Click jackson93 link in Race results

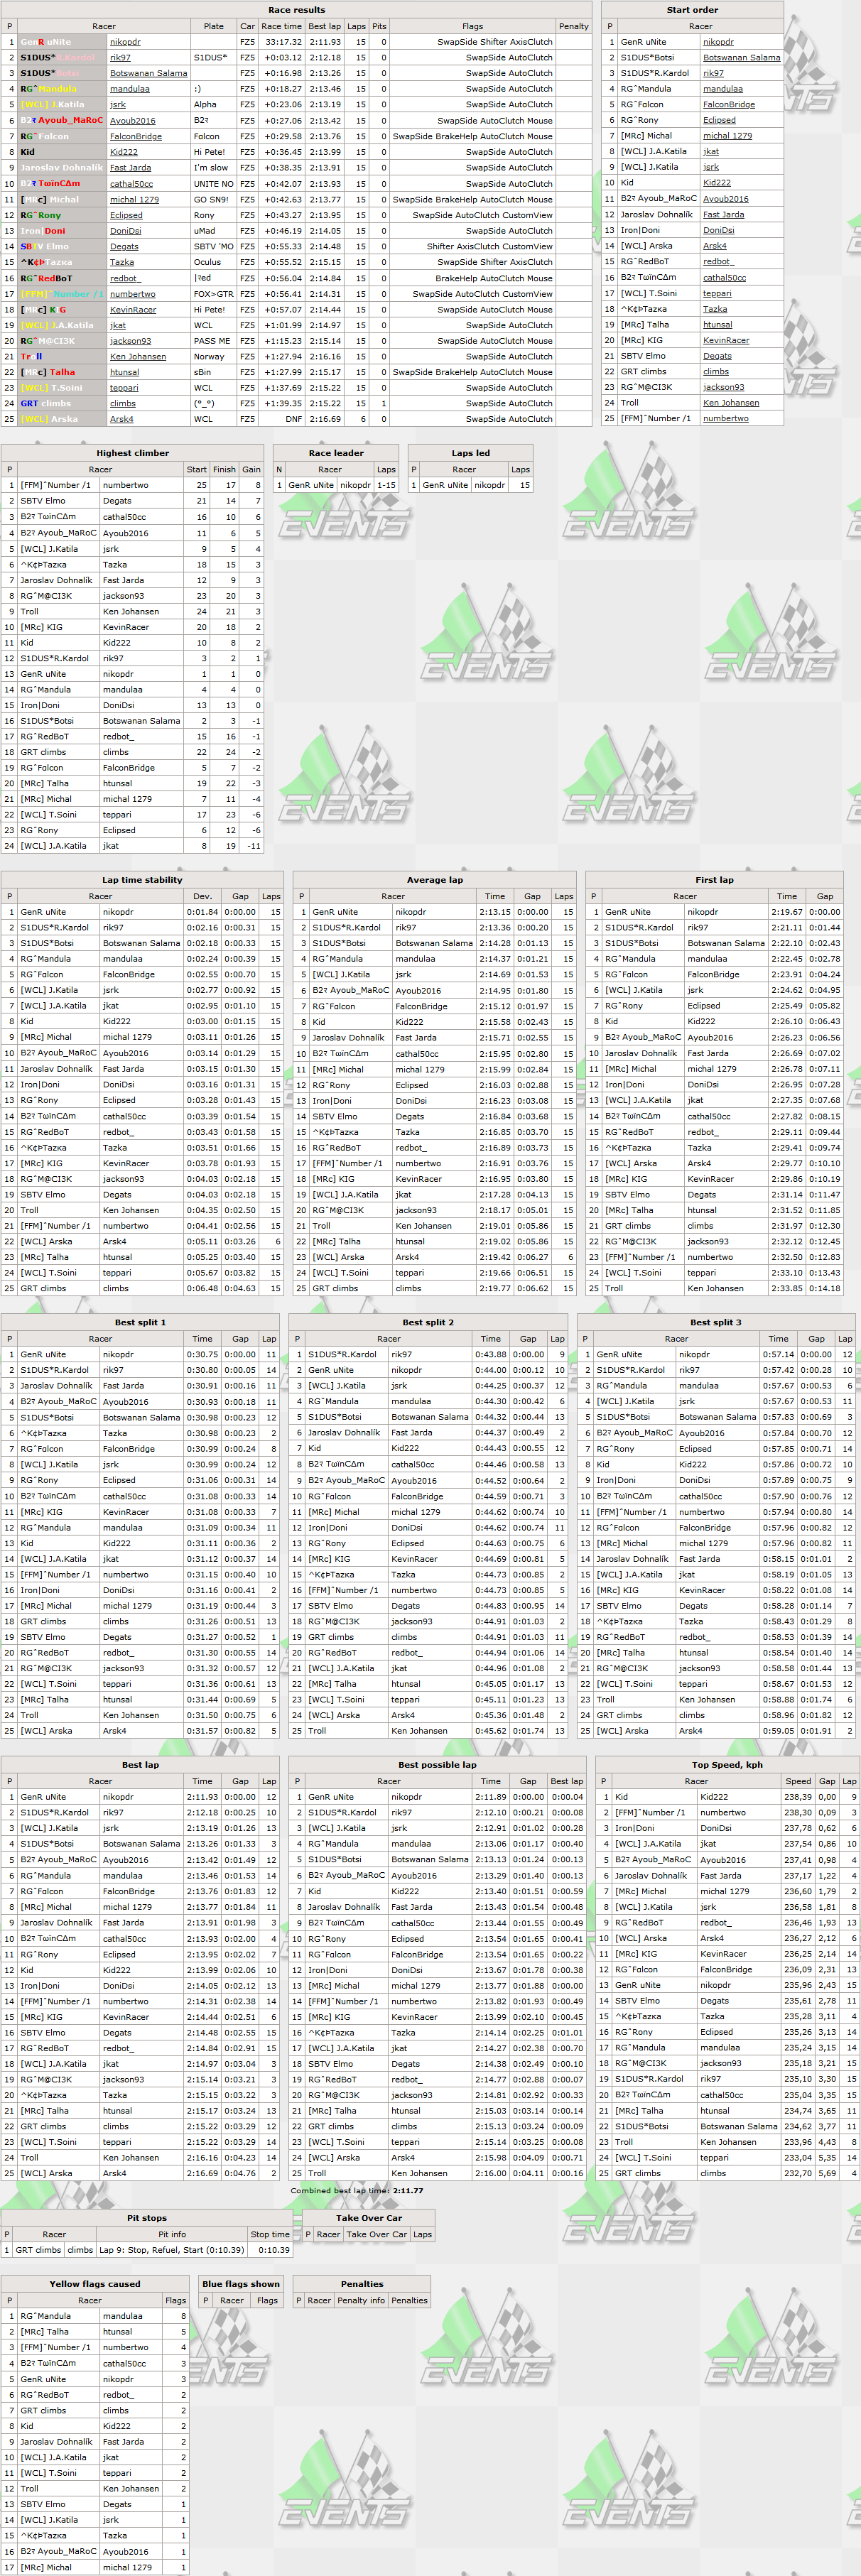click(130, 341)
